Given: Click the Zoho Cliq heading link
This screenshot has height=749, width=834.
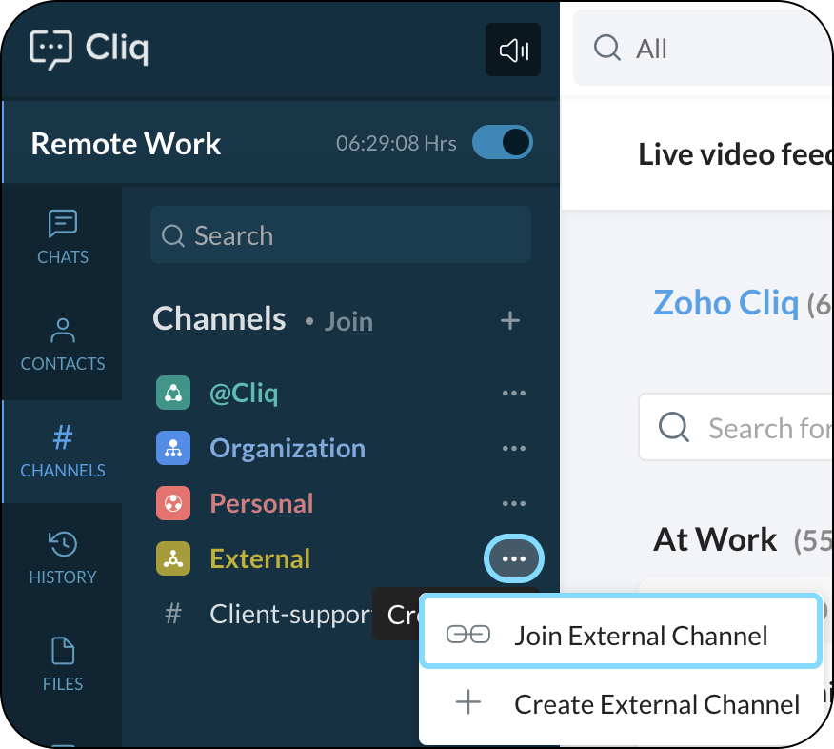Looking at the screenshot, I should (x=725, y=303).
